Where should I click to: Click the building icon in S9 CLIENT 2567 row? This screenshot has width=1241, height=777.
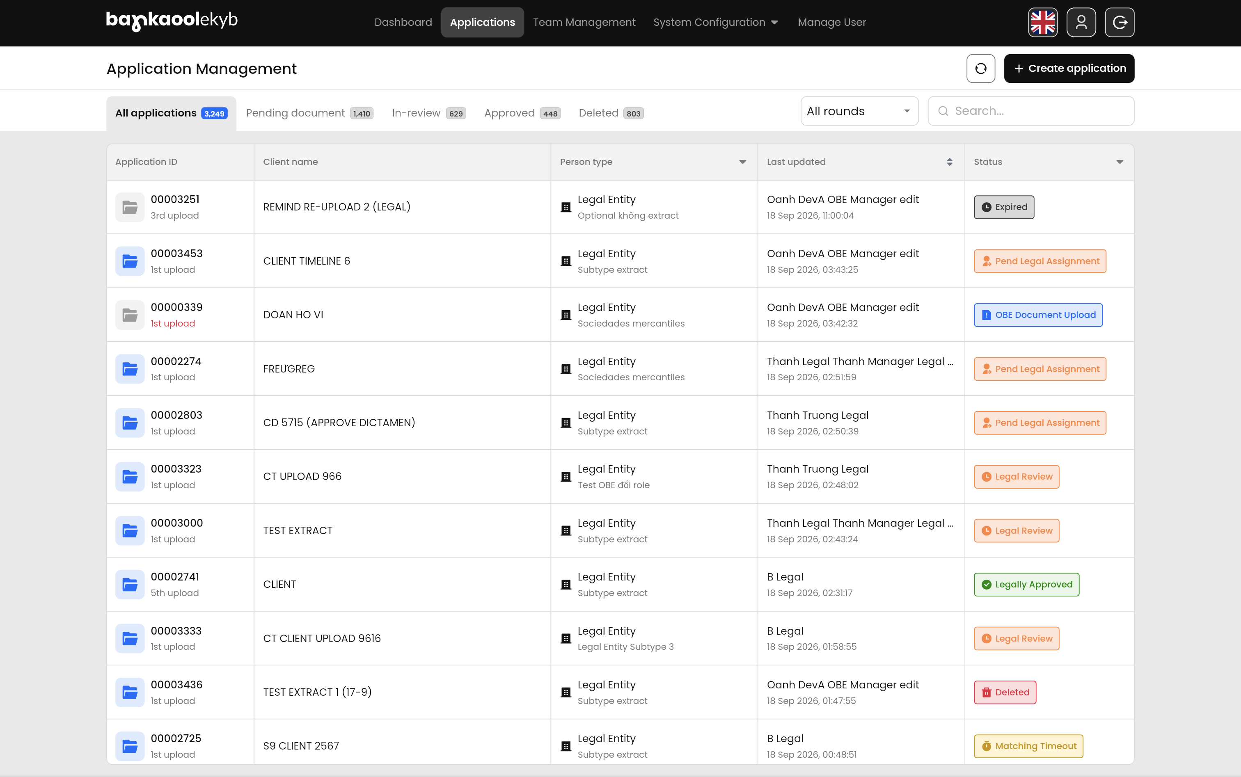(x=566, y=746)
